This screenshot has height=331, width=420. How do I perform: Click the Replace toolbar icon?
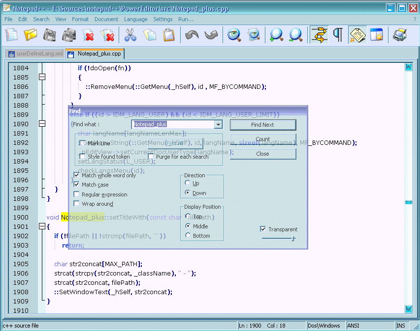254,35
